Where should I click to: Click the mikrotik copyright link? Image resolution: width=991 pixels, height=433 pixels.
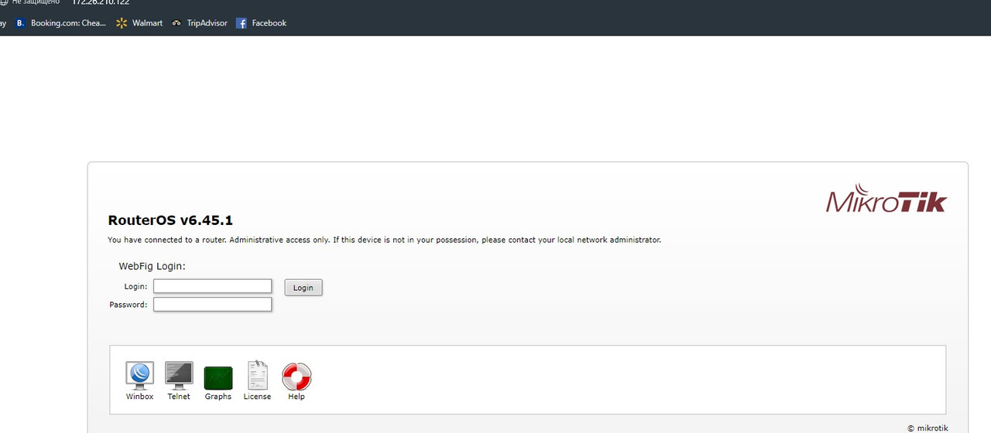click(928, 428)
